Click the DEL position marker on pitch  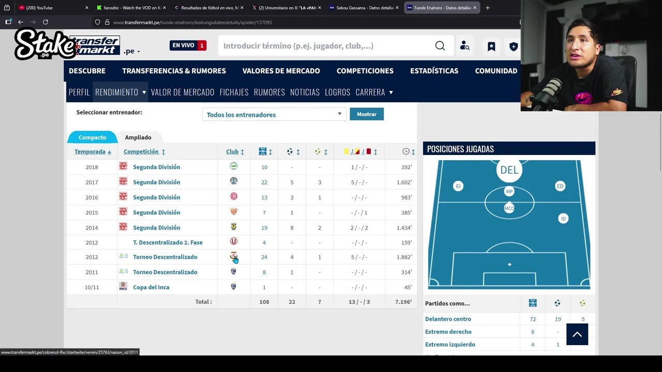509,170
